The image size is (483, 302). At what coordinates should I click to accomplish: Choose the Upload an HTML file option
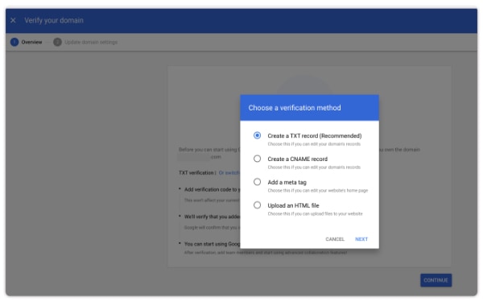tap(257, 205)
